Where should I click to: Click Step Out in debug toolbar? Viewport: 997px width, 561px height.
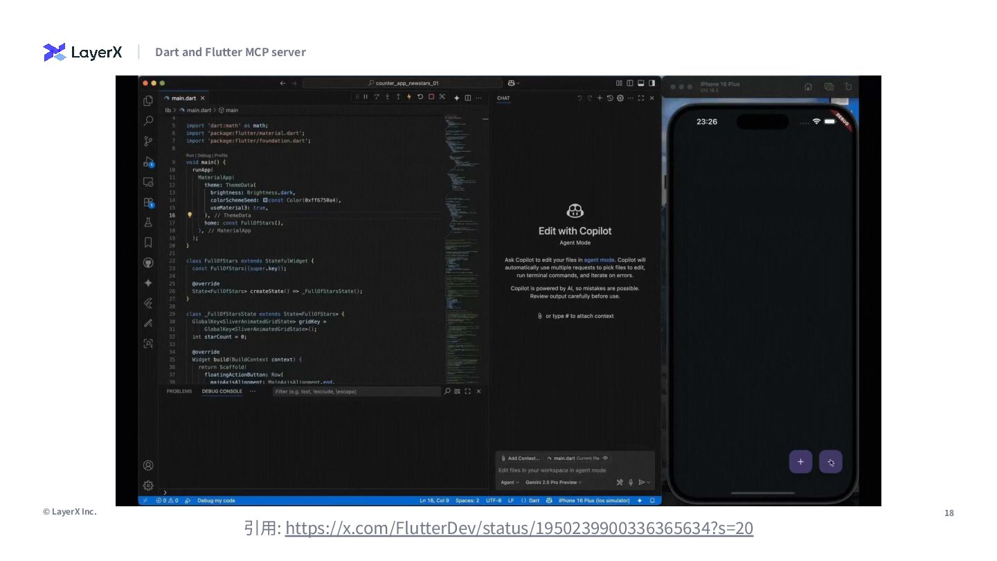click(x=398, y=97)
